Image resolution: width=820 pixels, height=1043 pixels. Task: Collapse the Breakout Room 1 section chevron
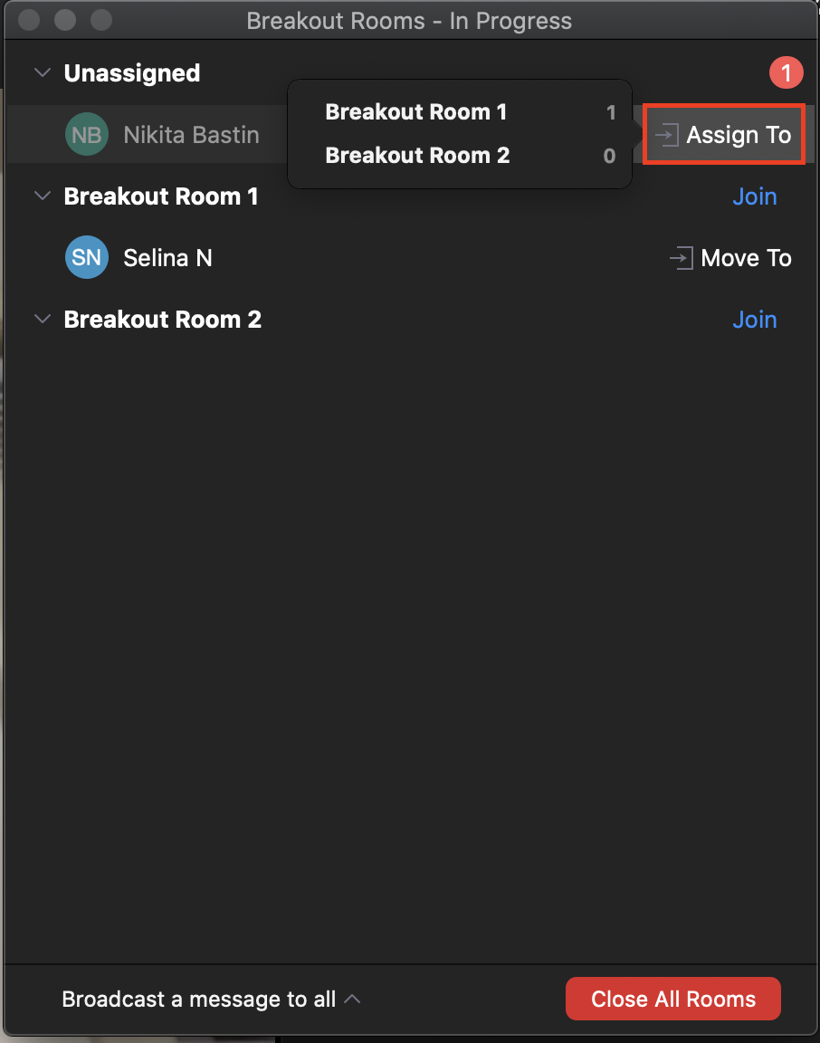[43, 196]
